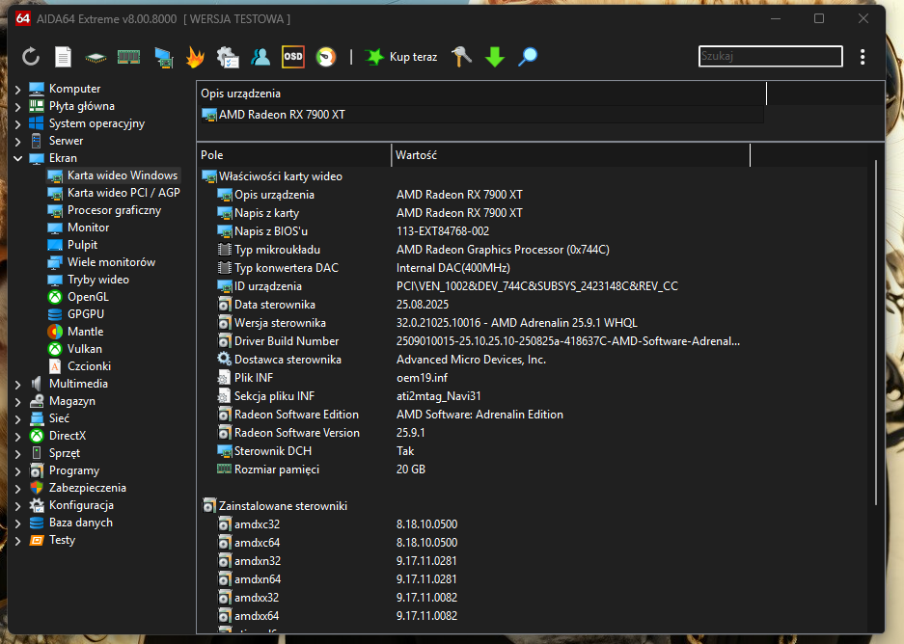The image size is (904, 644).
Task: Open the OpenGL tree item
Action: click(x=78, y=297)
